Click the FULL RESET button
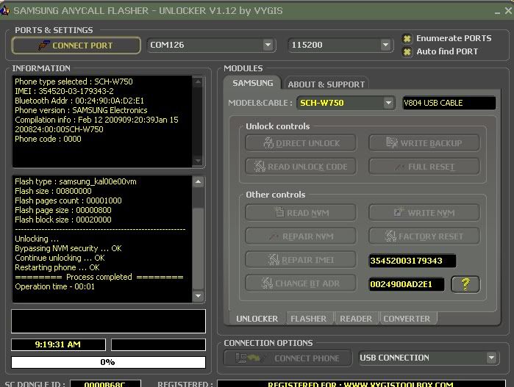Viewport: 514px width, 387px height. (424, 167)
